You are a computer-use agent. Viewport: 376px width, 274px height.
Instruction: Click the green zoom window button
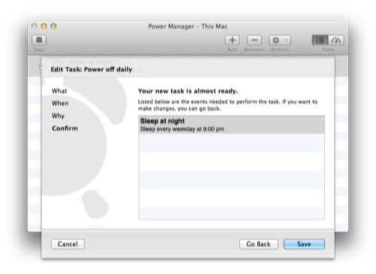(x=53, y=26)
